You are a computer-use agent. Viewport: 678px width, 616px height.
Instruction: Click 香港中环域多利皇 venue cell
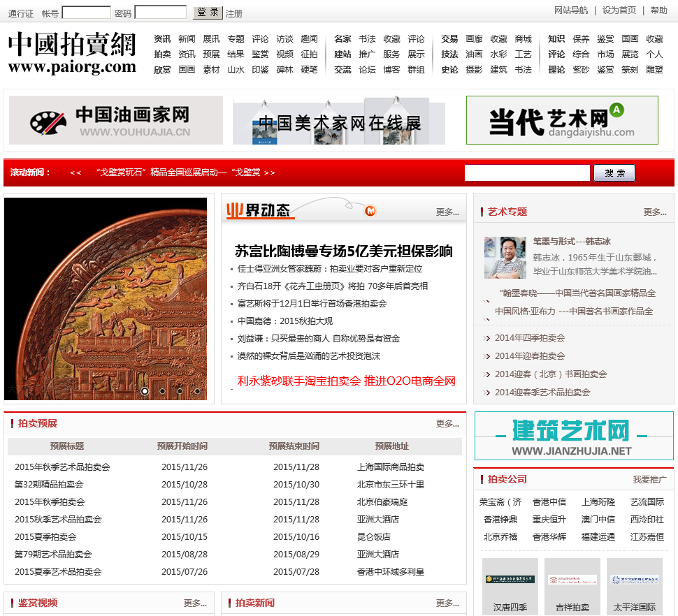click(x=391, y=572)
